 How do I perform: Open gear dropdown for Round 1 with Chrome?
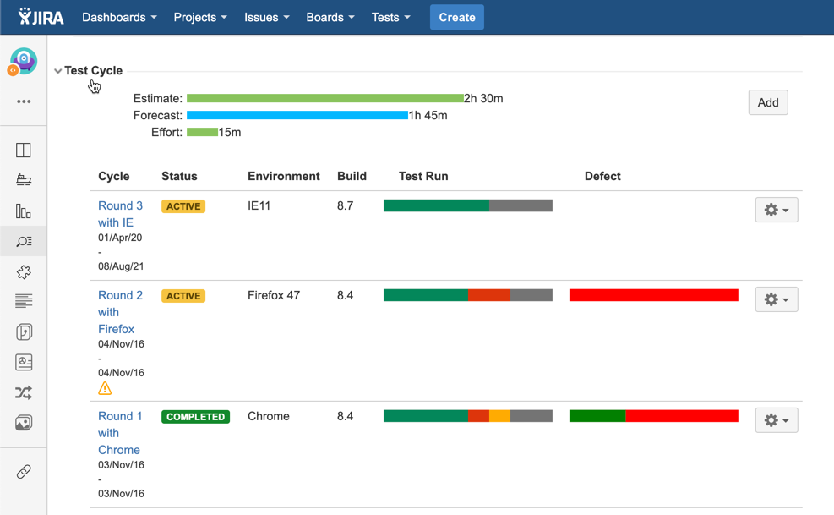pos(776,420)
